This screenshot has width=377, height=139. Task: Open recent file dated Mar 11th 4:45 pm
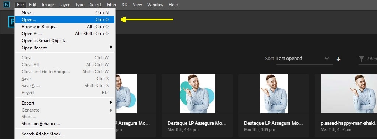197,94
